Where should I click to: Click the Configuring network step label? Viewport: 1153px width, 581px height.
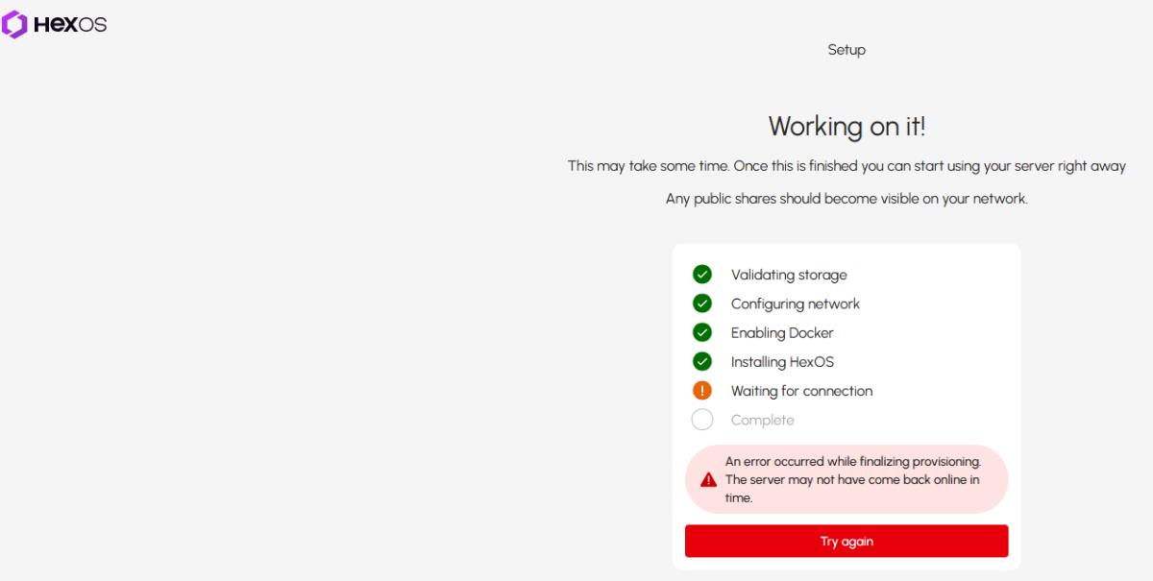tap(795, 303)
